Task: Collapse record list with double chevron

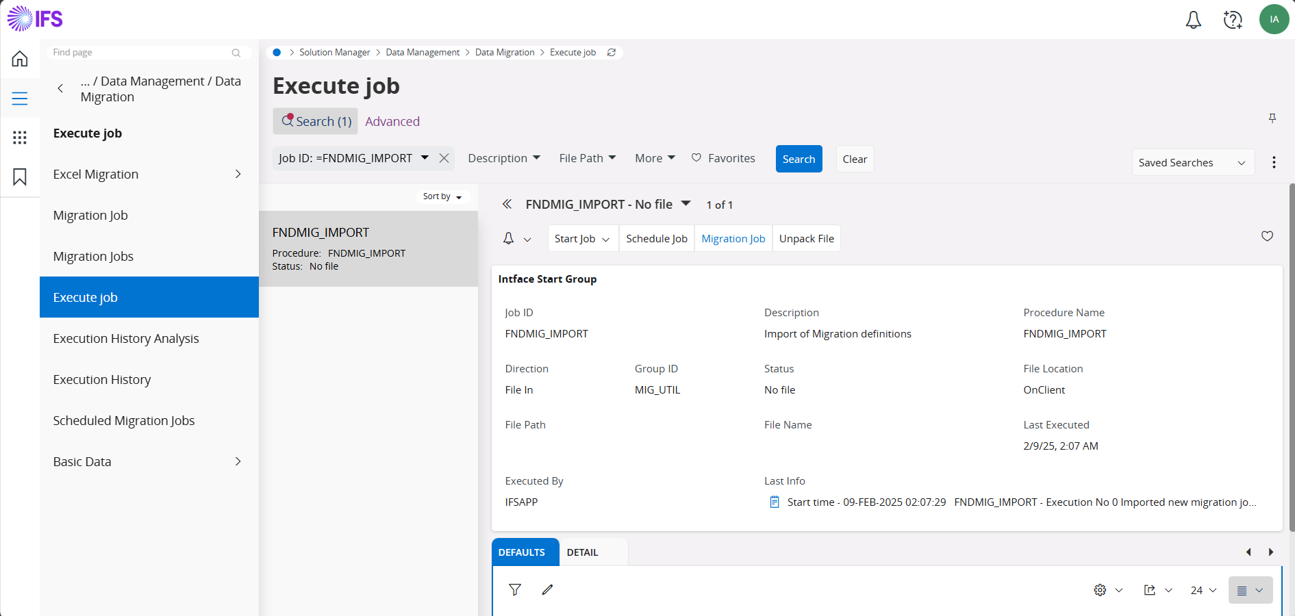Action: [507, 204]
